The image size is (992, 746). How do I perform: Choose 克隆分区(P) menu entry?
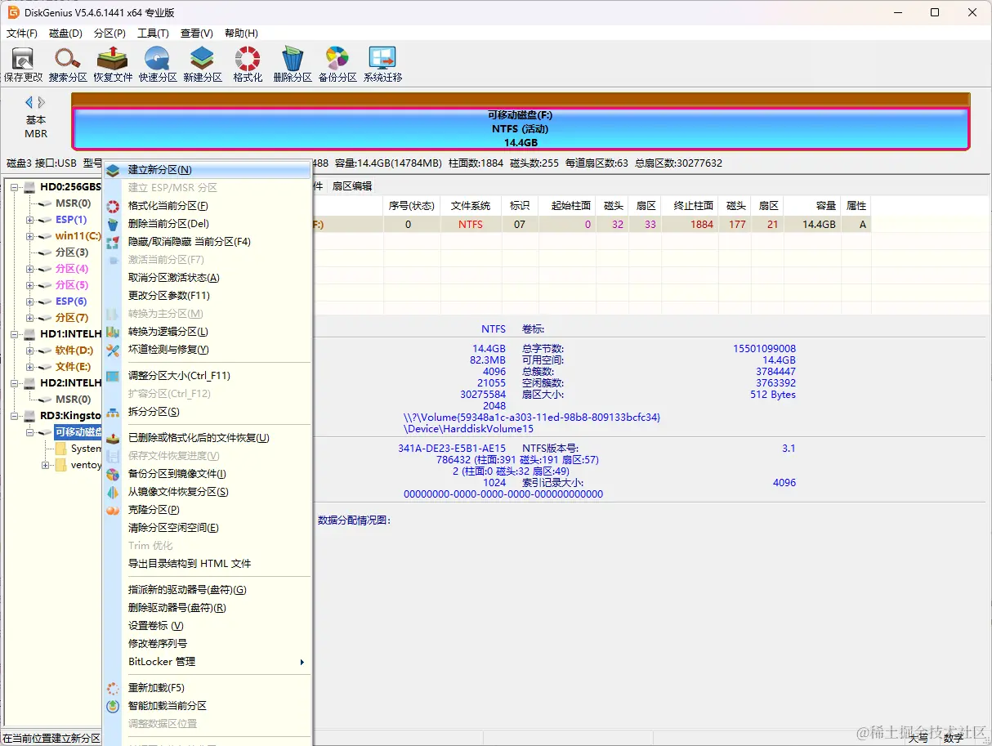[207, 510]
